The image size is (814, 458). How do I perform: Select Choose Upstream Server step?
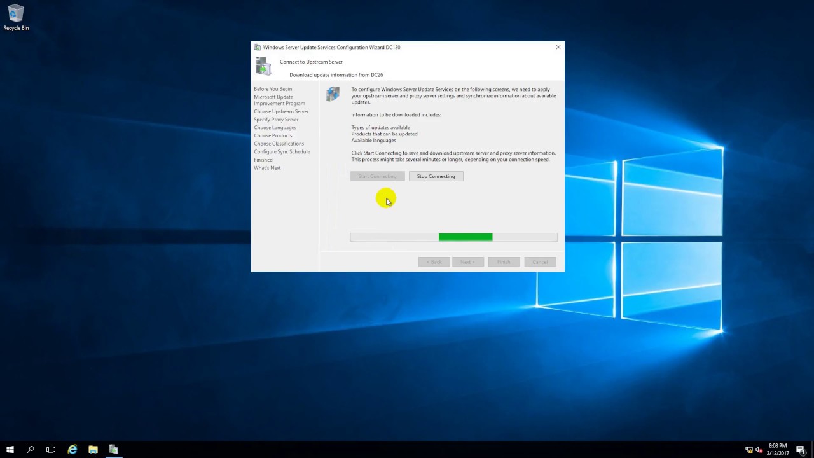pos(281,111)
